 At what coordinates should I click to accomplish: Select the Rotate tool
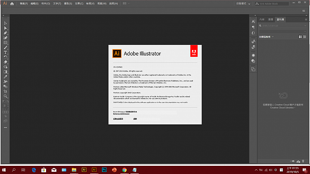(5, 57)
